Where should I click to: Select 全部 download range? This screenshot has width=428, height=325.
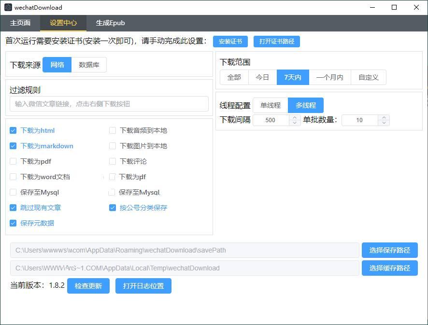pos(234,77)
